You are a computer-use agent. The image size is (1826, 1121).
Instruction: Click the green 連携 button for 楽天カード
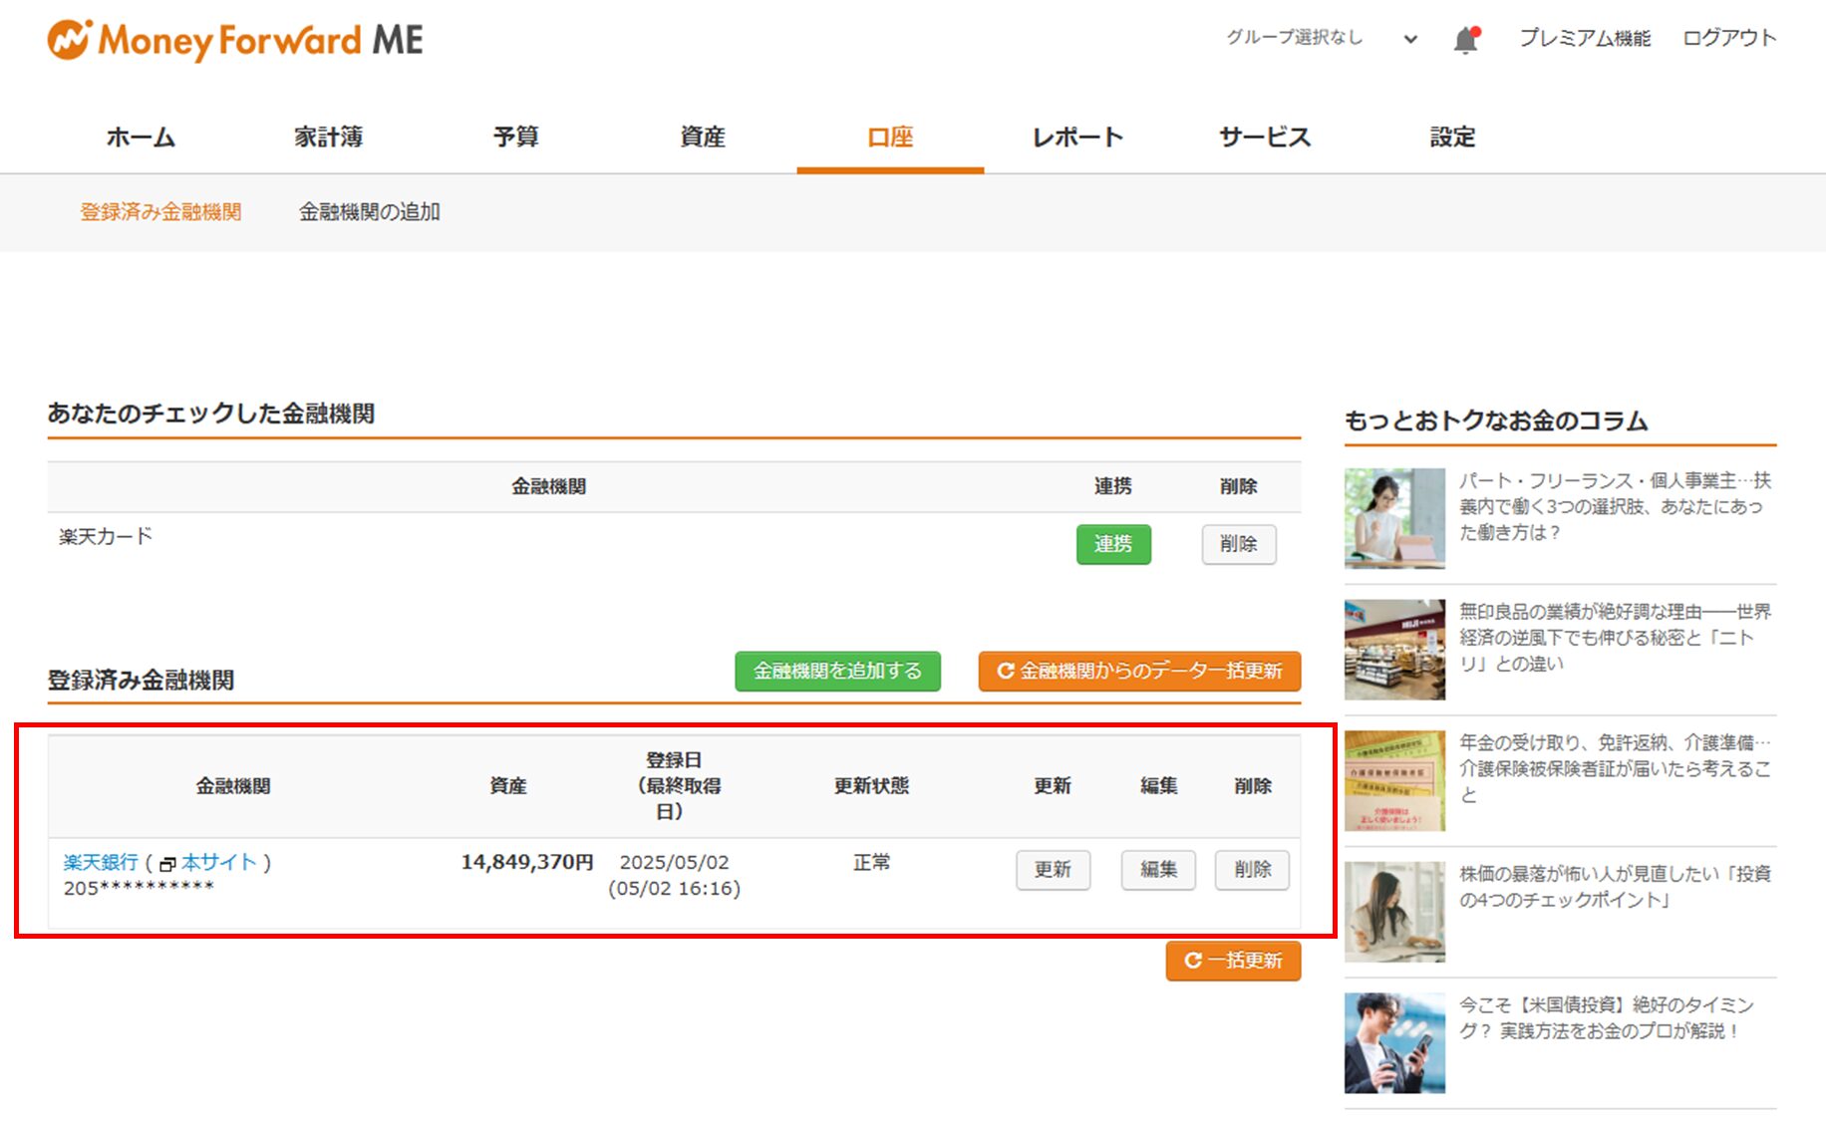1113,544
